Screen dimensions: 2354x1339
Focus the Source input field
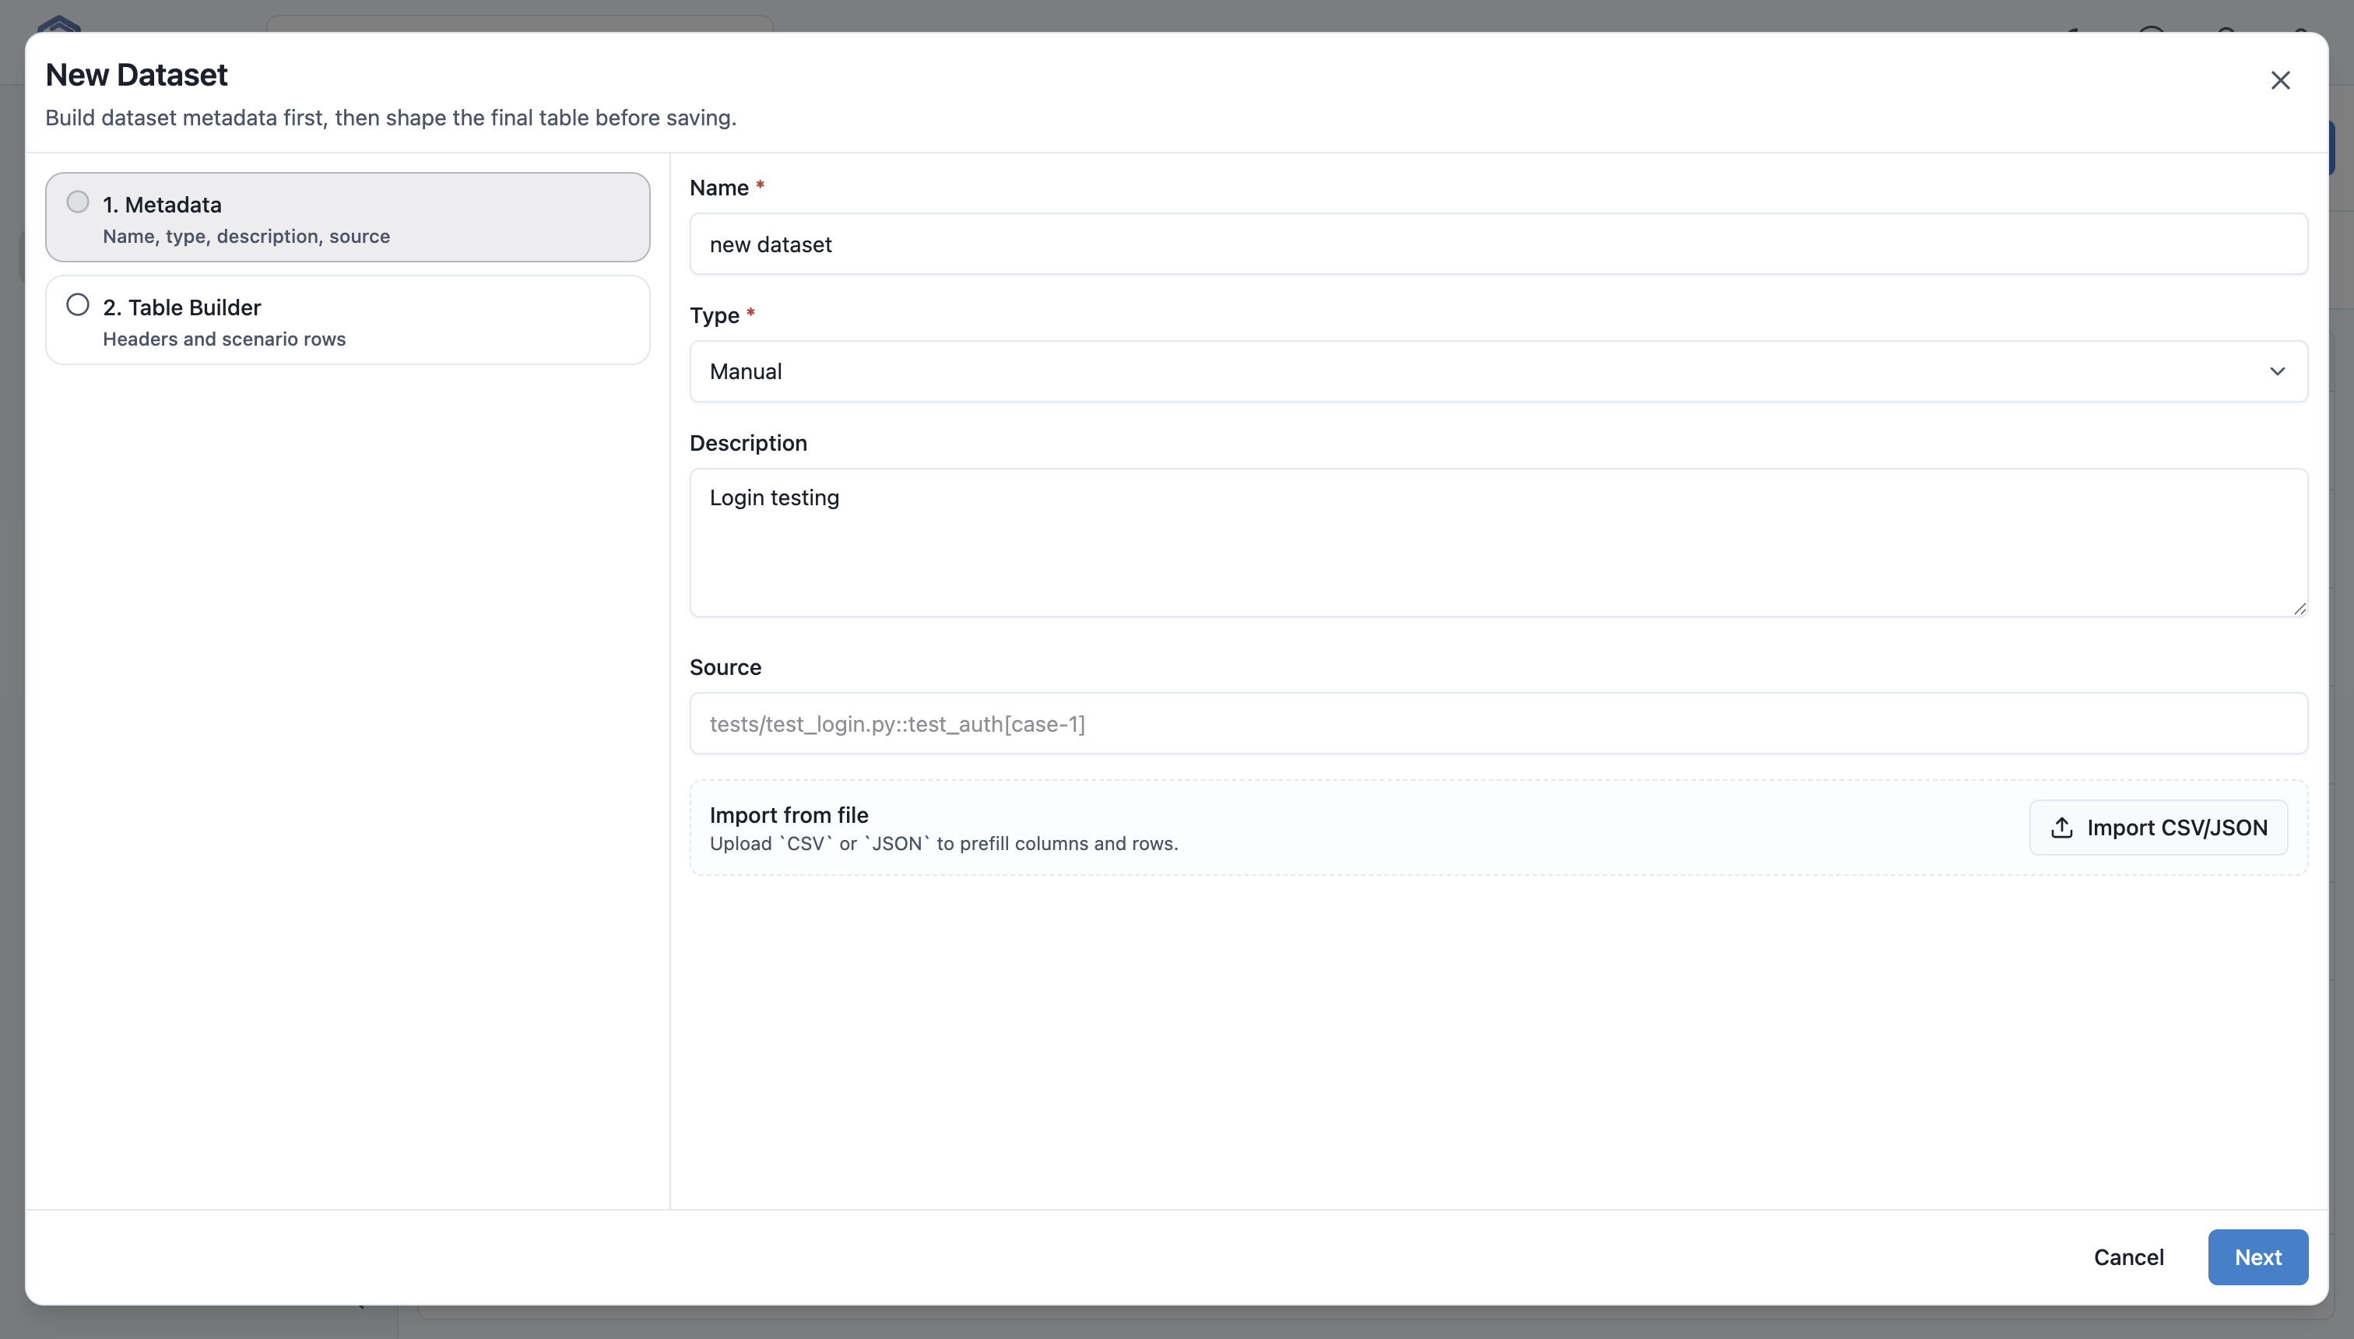[x=1498, y=724]
